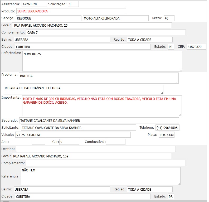The height and width of the screenshot is (202, 209).
Task: Click the Problema textarea BATERIA
Action: pos(99,78)
